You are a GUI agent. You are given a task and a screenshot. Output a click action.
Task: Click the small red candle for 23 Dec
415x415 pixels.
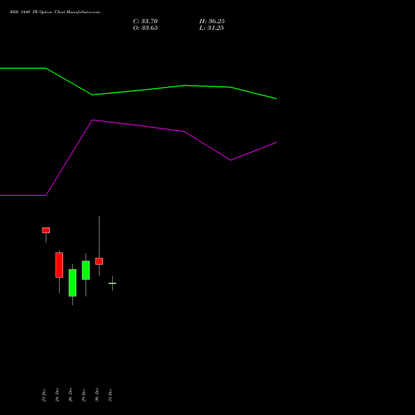pyautogui.click(x=46, y=230)
